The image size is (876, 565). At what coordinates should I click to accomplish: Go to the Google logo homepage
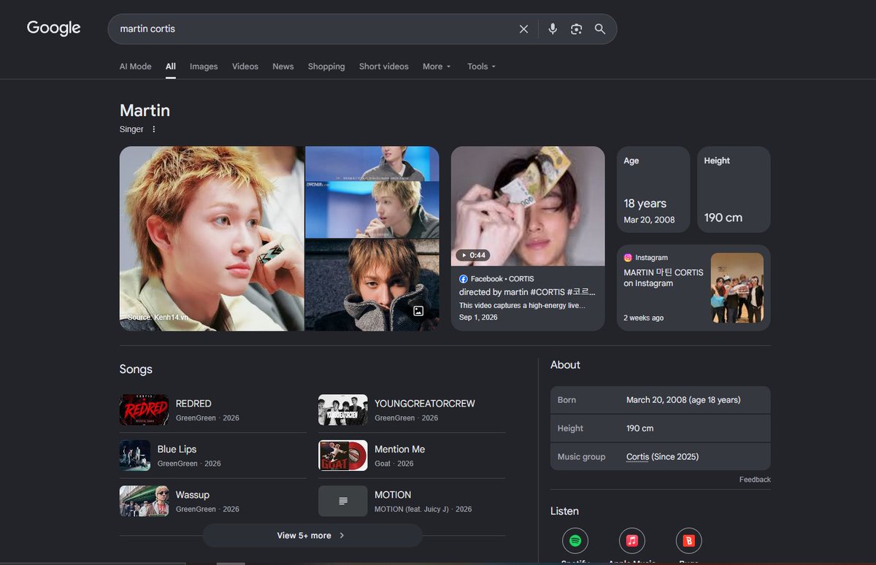(54, 28)
